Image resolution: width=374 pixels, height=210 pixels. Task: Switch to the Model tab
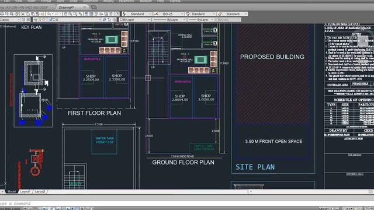pyautogui.click(x=11, y=191)
